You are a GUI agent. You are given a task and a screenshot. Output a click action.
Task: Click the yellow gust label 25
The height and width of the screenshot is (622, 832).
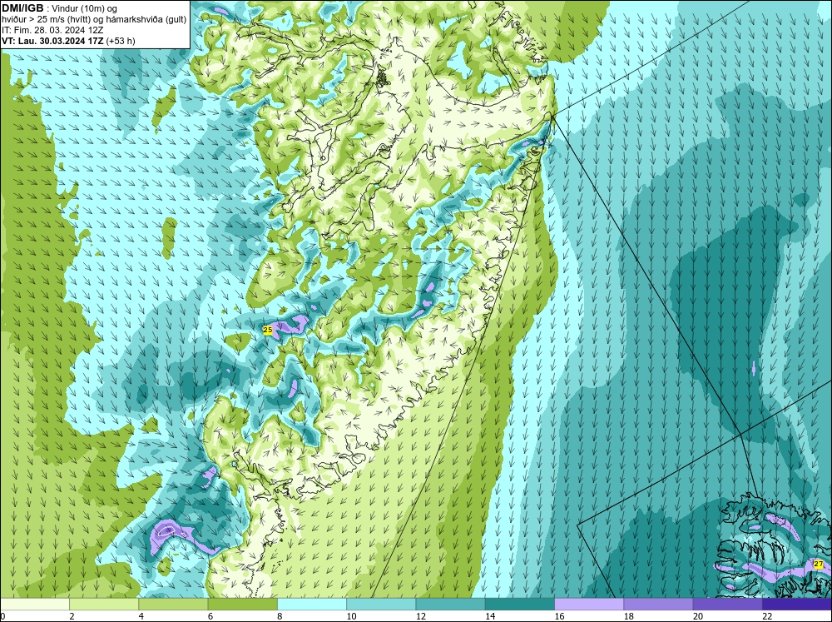[x=268, y=330]
